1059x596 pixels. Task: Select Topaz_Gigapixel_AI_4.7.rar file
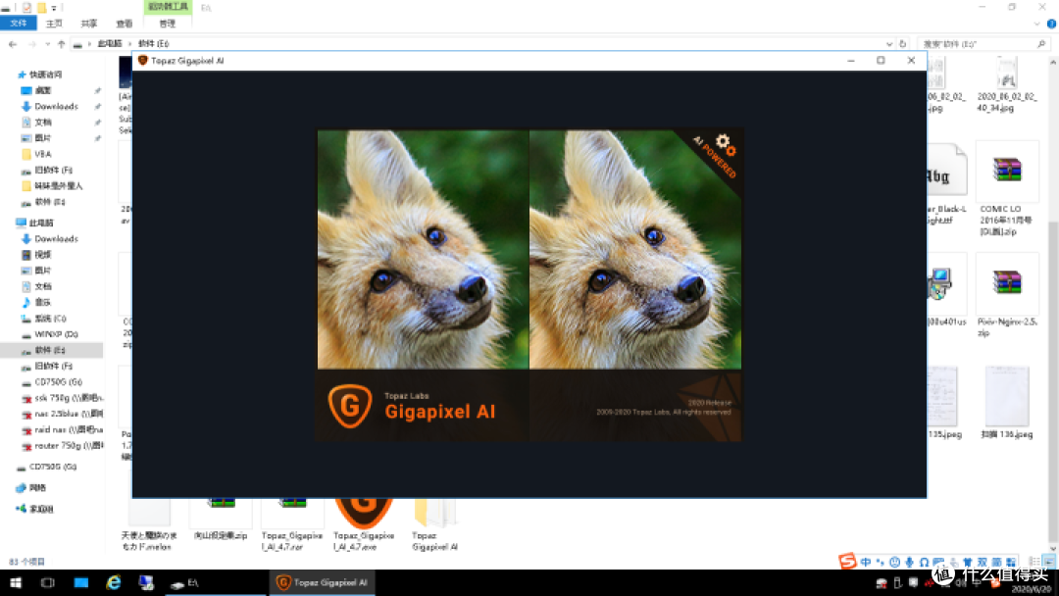pyautogui.click(x=292, y=525)
